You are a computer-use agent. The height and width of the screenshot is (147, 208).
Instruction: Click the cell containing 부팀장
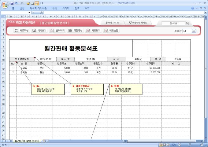[x=138, y=59]
